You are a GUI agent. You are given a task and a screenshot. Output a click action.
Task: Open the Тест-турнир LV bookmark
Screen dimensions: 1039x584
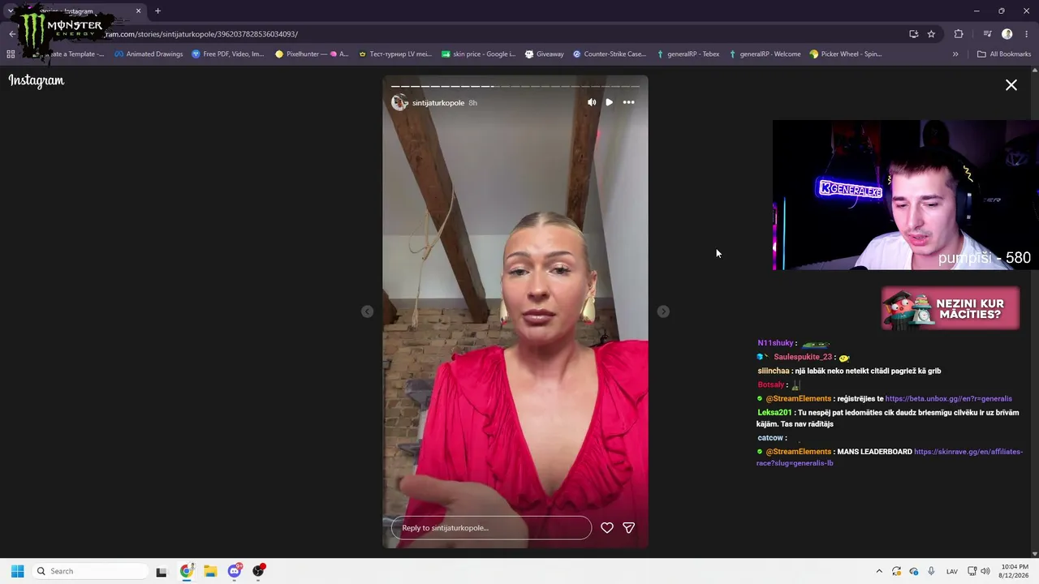pos(395,54)
